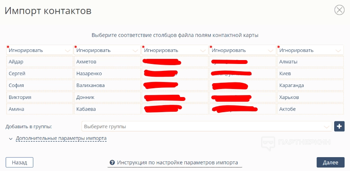Select the Айдар cell in first column
The image size is (350, 171).
point(39,62)
